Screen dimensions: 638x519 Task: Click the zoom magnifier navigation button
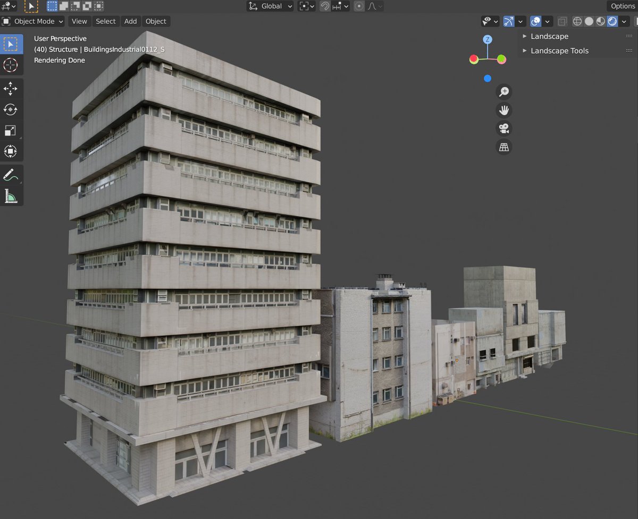pos(503,92)
